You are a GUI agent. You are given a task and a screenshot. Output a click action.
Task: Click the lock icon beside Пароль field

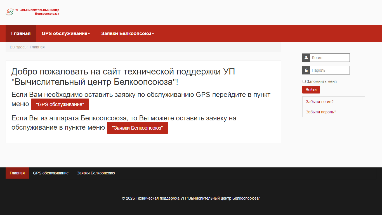click(x=306, y=70)
